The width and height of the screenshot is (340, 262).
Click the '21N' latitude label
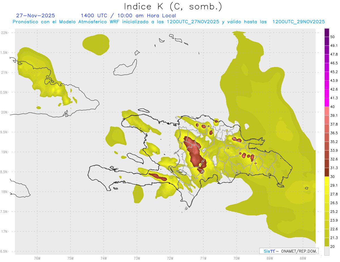(4, 72)
